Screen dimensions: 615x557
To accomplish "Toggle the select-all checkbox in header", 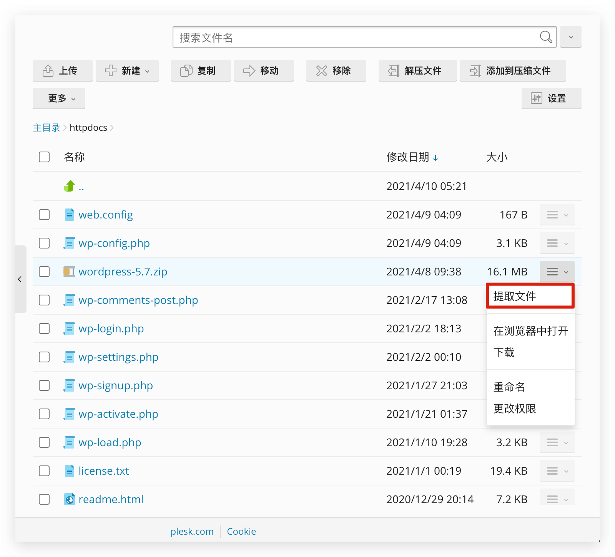I will pos(44,157).
